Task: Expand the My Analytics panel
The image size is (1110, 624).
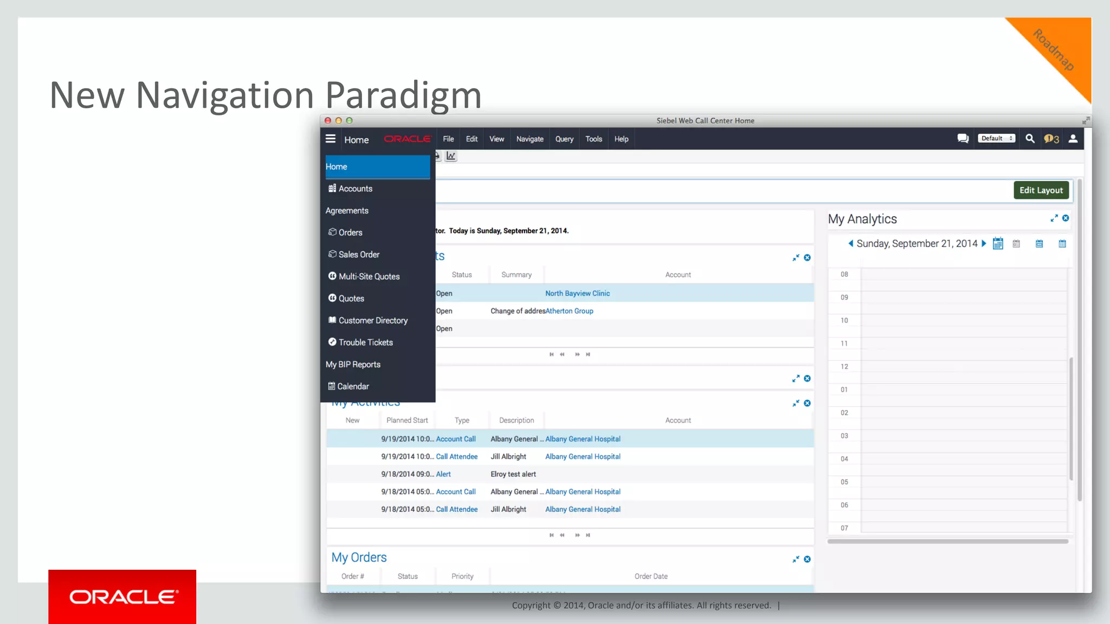Action: coord(1054,218)
